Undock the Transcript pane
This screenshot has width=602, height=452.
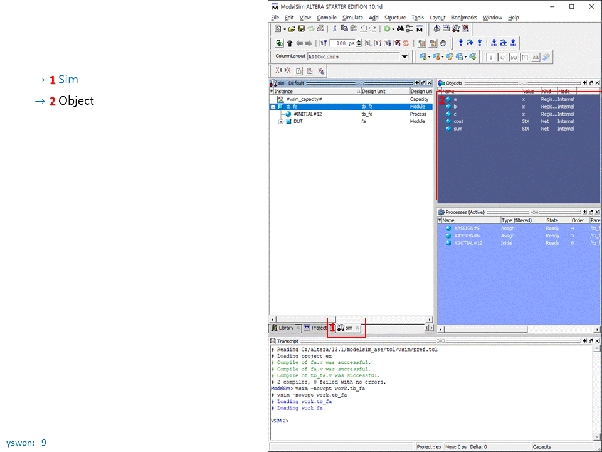click(x=591, y=341)
